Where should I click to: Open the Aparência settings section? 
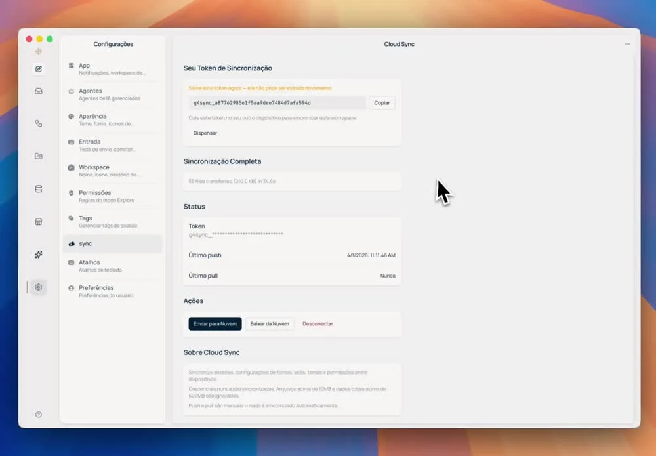point(112,119)
